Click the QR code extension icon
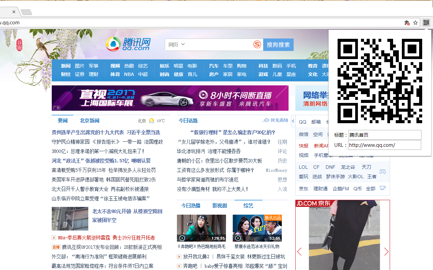 426,23
